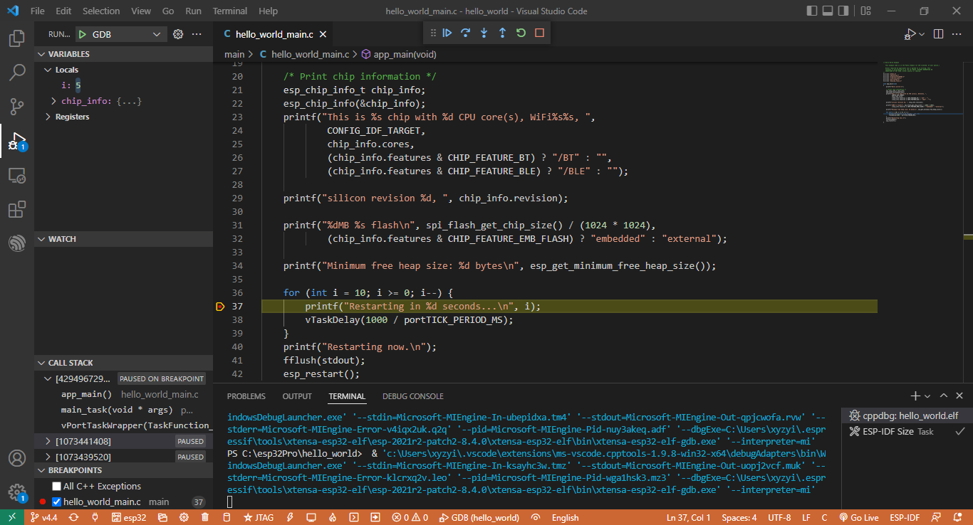Click the Go Live status bar button
973x525 pixels.
[x=859, y=518]
